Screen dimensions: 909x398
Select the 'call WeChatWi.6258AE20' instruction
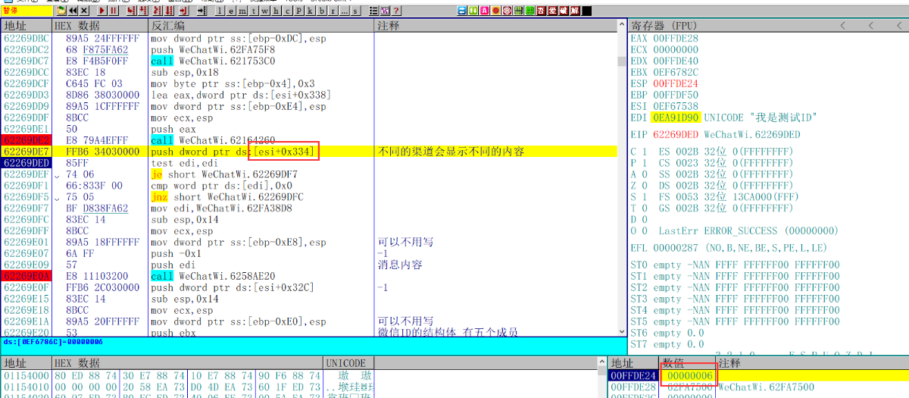point(223,277)
